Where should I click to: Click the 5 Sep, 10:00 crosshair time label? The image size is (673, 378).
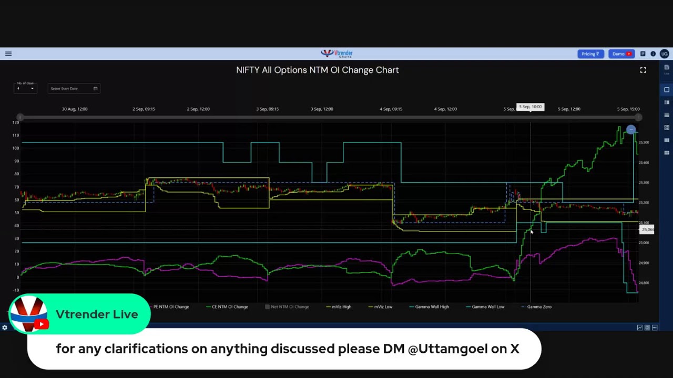click(530, 107)
